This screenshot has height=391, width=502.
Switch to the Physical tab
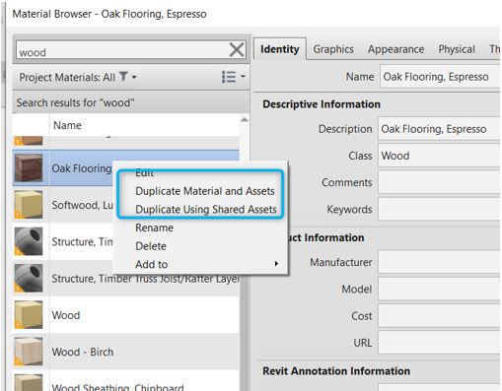pyautogui.click(x=457, y=49)
